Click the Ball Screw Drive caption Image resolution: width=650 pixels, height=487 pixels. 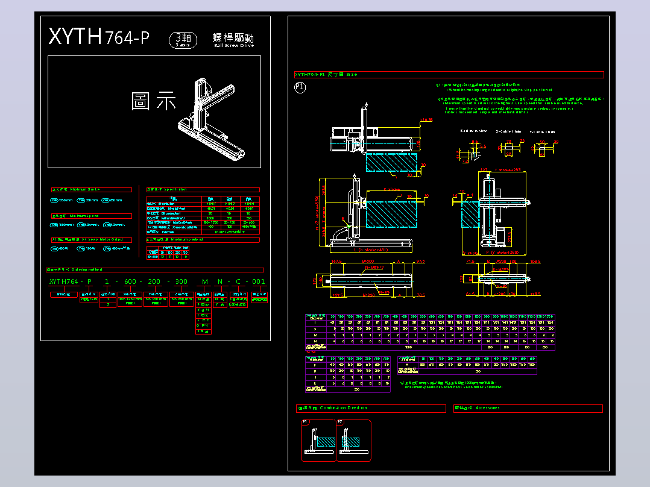pyautogui.click(x=234, y=46)
